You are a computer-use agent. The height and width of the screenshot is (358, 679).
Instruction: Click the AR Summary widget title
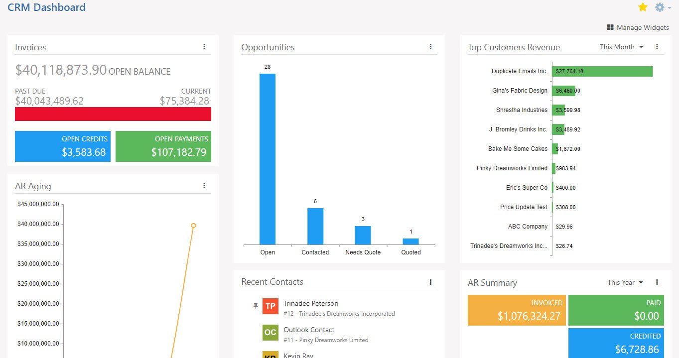point(492,283)
